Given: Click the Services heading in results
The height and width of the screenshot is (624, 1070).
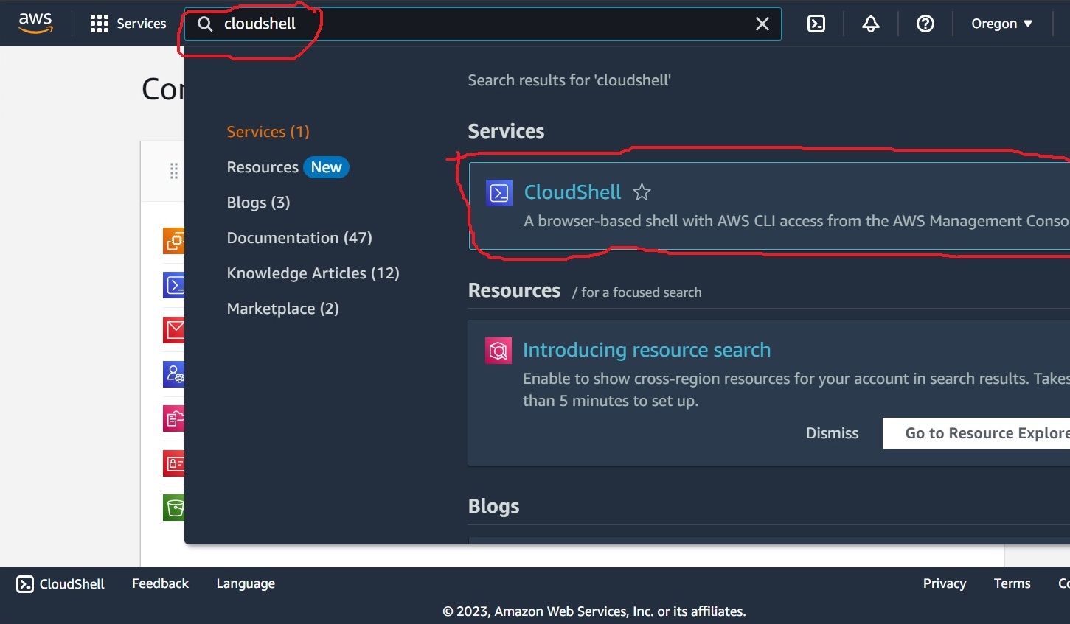Looking at the screenshot, I should click(x=506, y=131).
